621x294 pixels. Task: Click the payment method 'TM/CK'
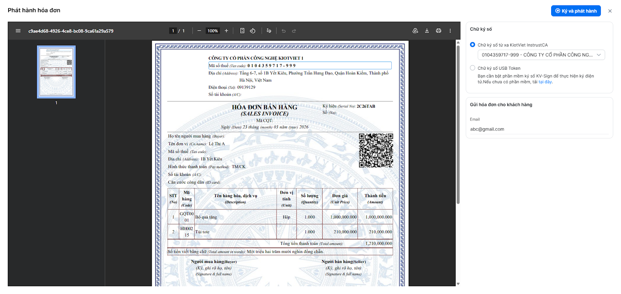tap(239, 167)
